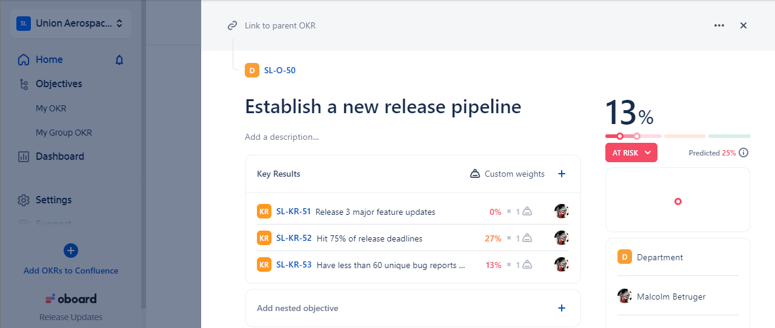
Task: Click the KR badge of SL-KR-51
Action: (x=264, y=211)
